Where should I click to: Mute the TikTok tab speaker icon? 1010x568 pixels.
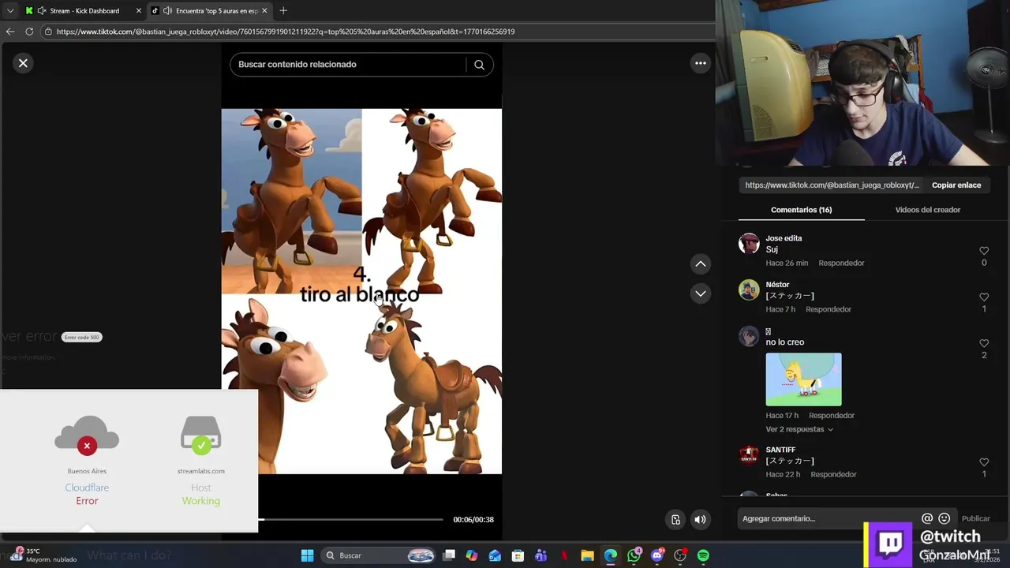167,11
